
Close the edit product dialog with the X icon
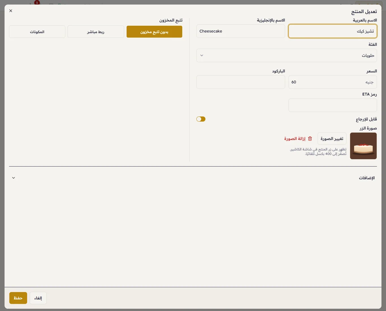point(11,11)
